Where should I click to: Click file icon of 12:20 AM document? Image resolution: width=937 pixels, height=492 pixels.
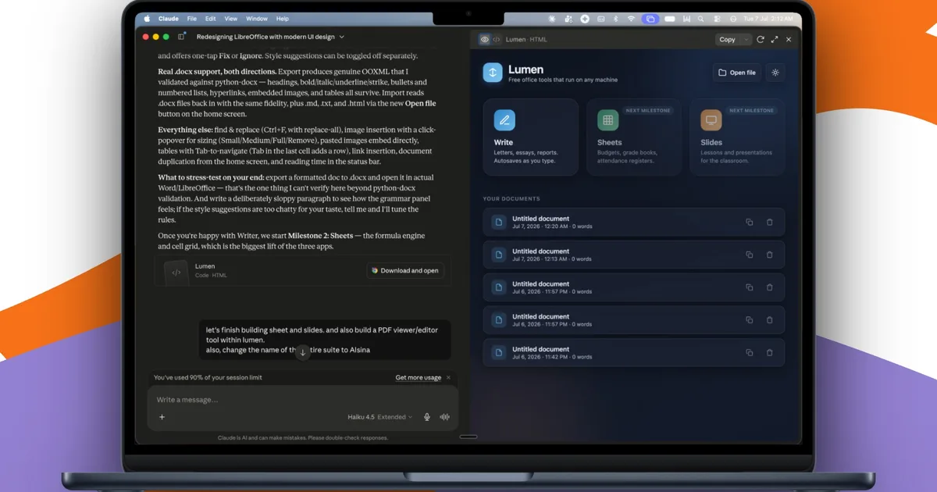click(498, 223)
